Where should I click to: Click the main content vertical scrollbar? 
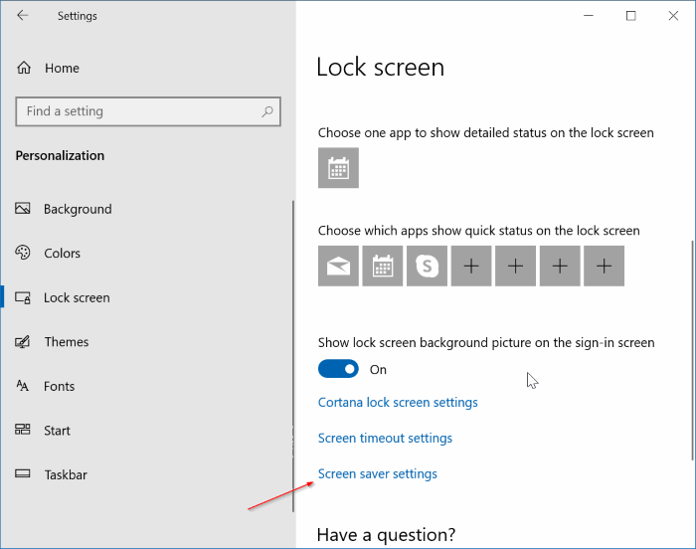[692, 350]
